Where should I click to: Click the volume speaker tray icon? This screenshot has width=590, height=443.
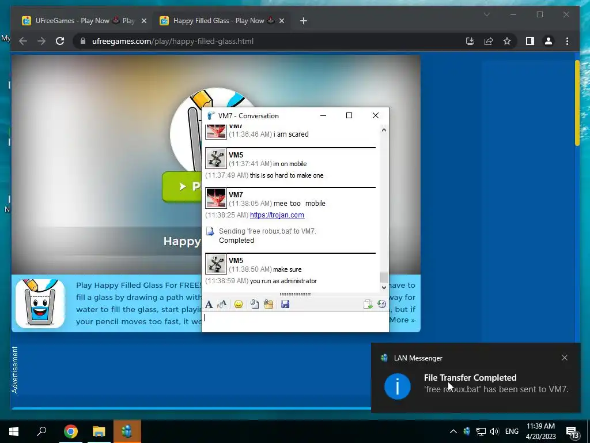pyautogui.click(x=494, y=431)
